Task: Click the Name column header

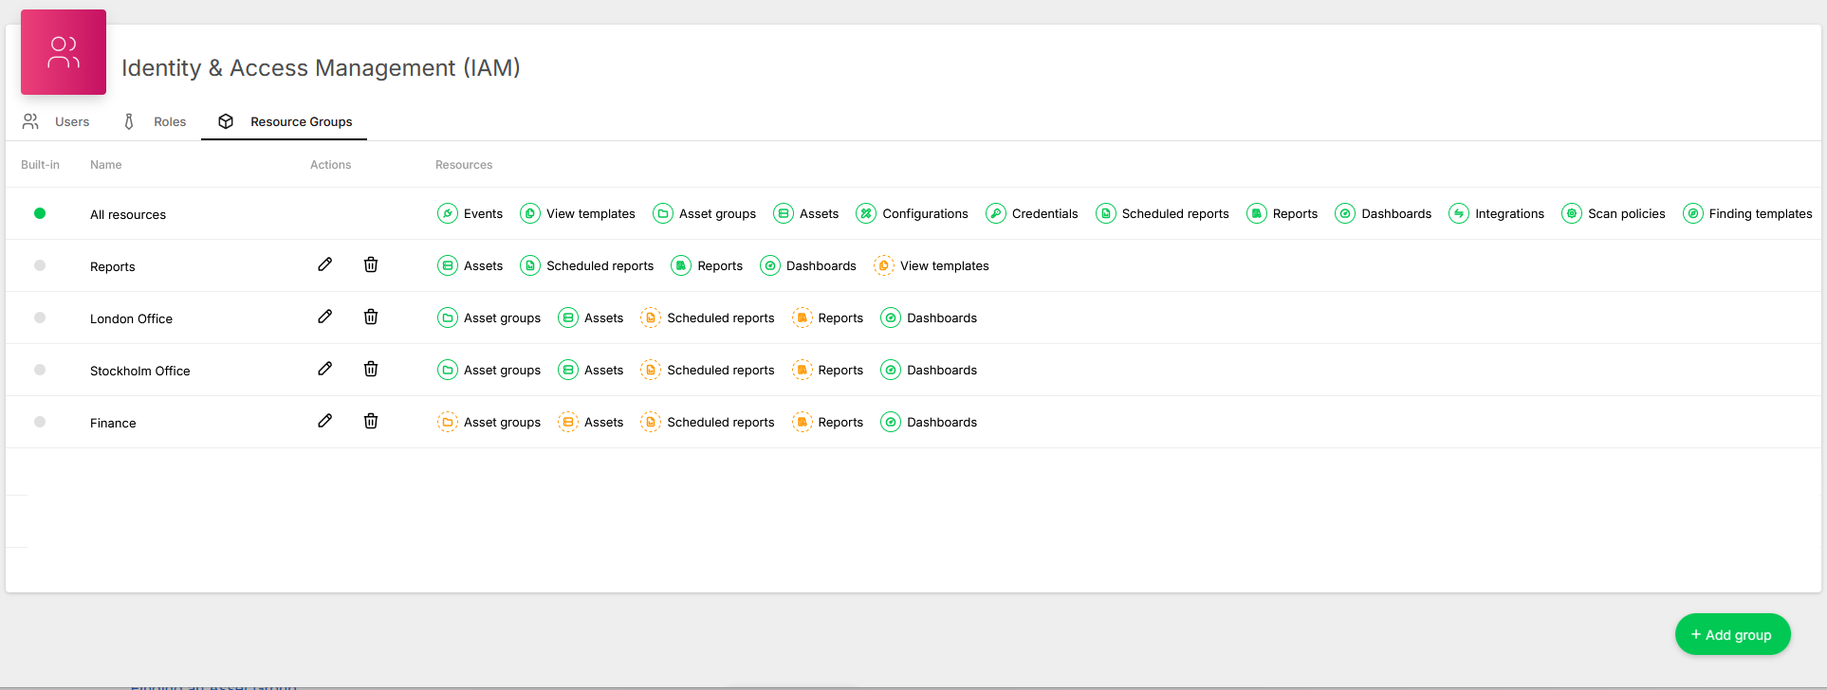Action: pos(105,165)
